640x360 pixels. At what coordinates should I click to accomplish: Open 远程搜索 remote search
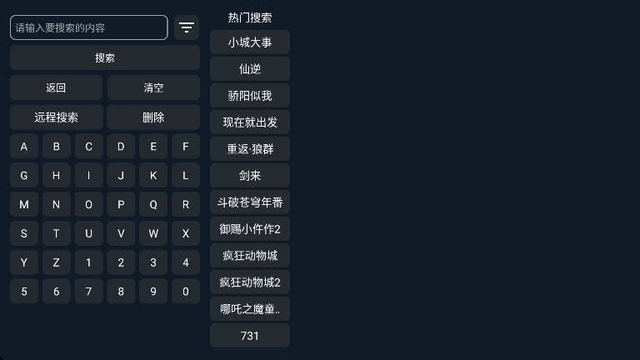[x=56, y=117]
